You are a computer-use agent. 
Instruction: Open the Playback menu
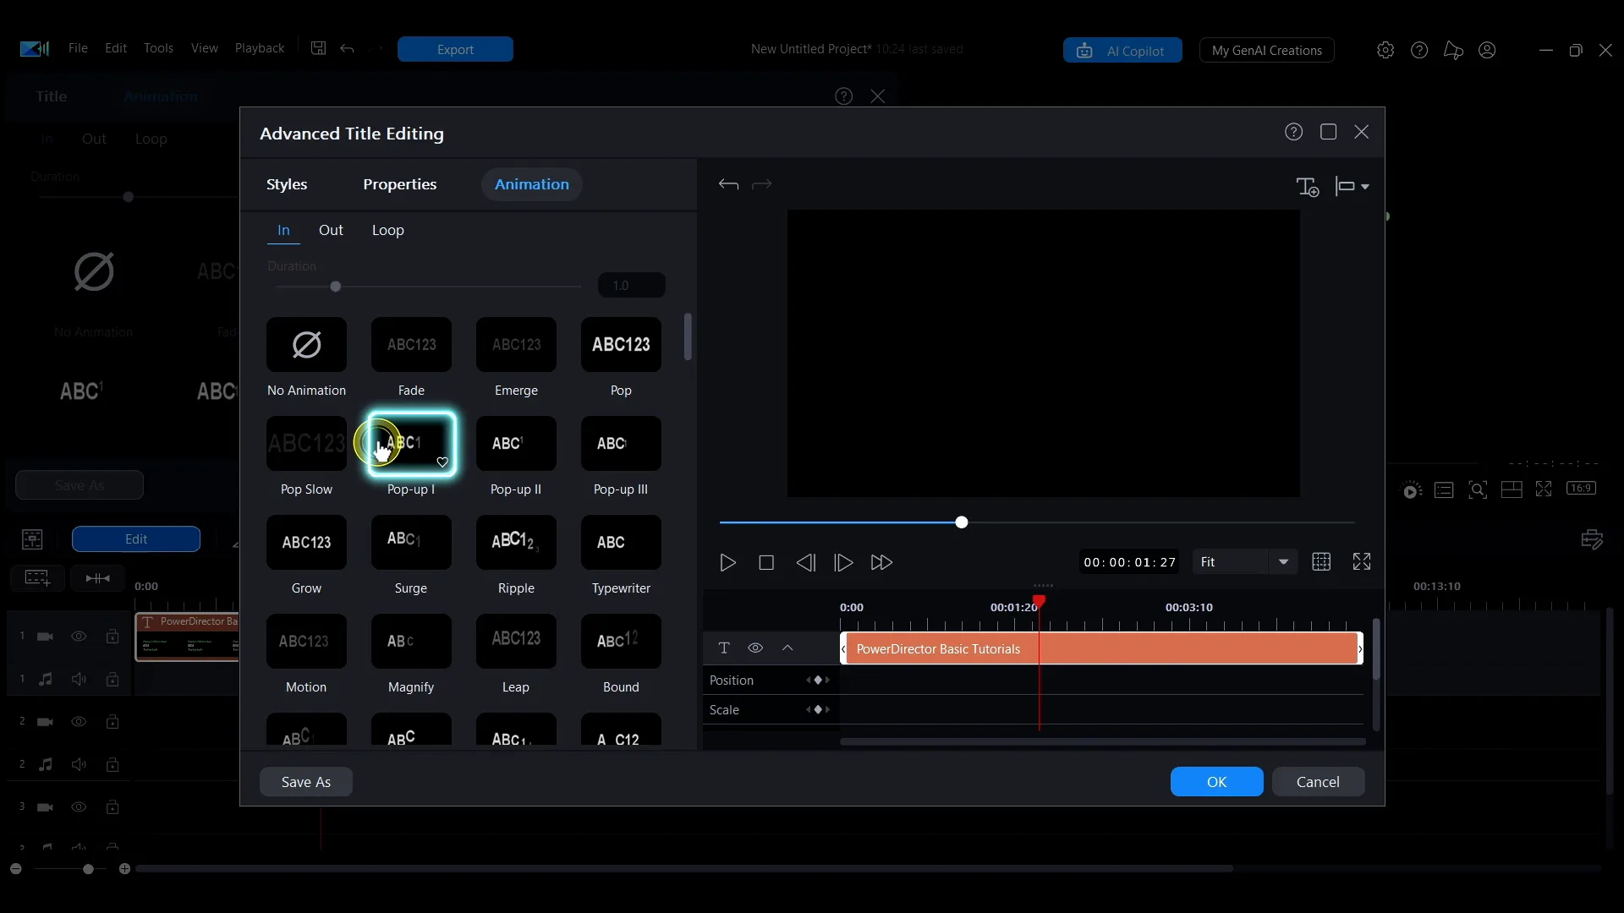click(x=260, y=48)
